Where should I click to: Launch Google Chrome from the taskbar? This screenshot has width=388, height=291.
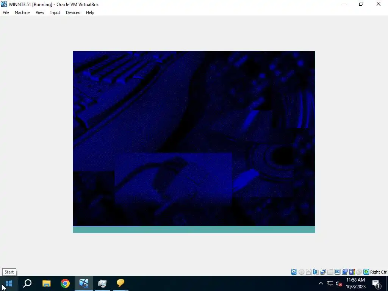pyautogui.click(x=65, y=283)
